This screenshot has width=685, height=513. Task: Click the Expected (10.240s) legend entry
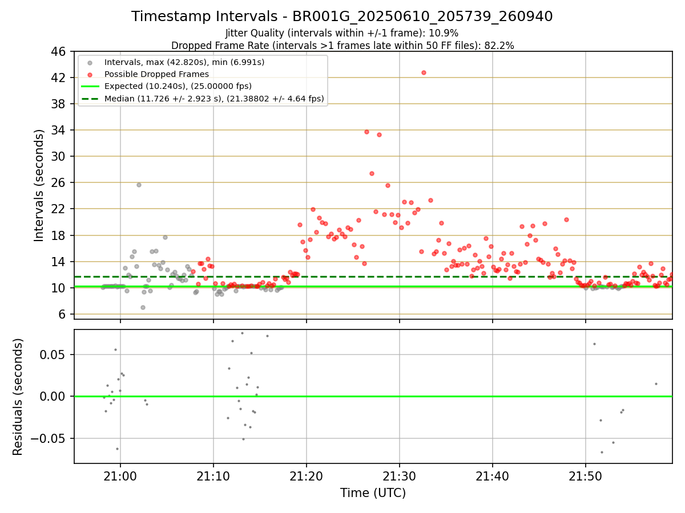tap(178, 87)
